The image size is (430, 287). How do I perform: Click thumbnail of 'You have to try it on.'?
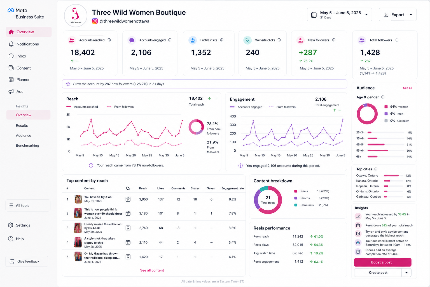pos(78,199)
